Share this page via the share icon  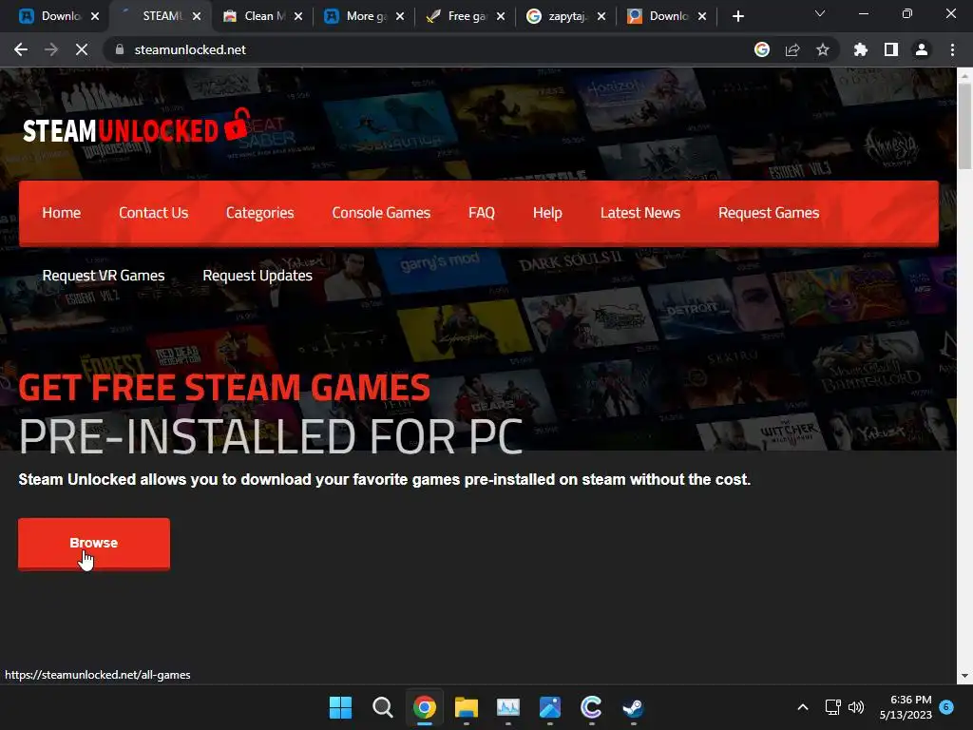pyautogui.click(x=792, y=49)
